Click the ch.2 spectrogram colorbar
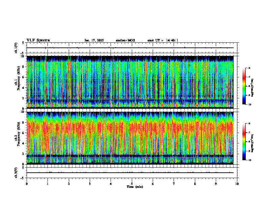Screen dimensions: 267x206 tap(244, 142)
